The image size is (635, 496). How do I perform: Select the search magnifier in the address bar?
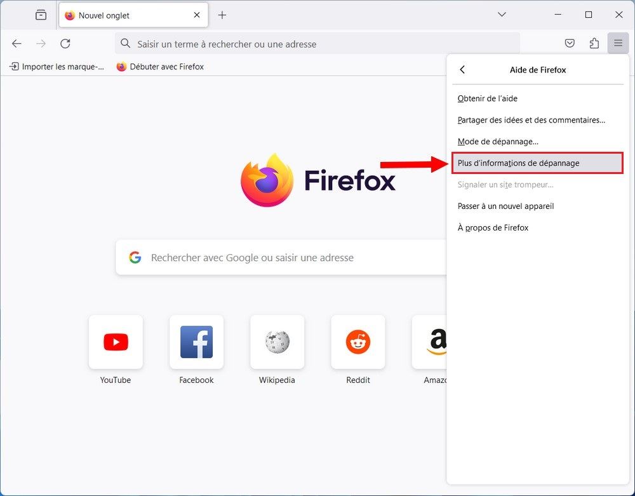coord(125,44)
